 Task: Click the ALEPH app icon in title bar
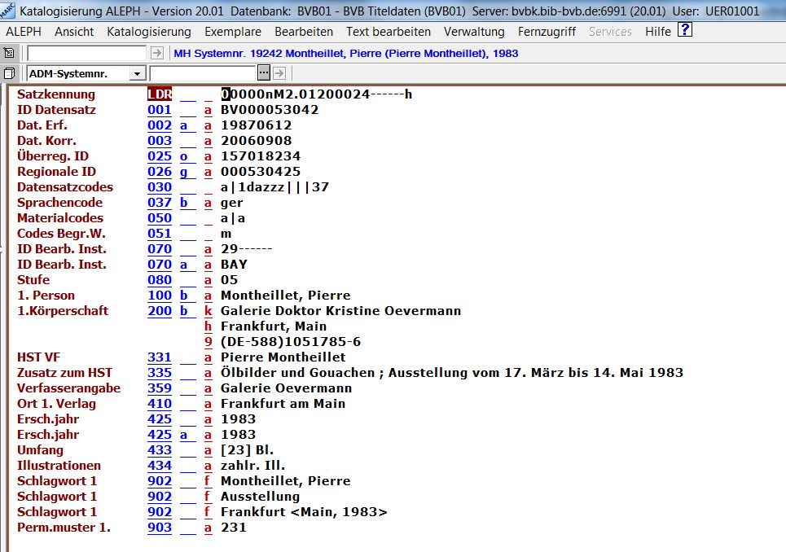8,11
